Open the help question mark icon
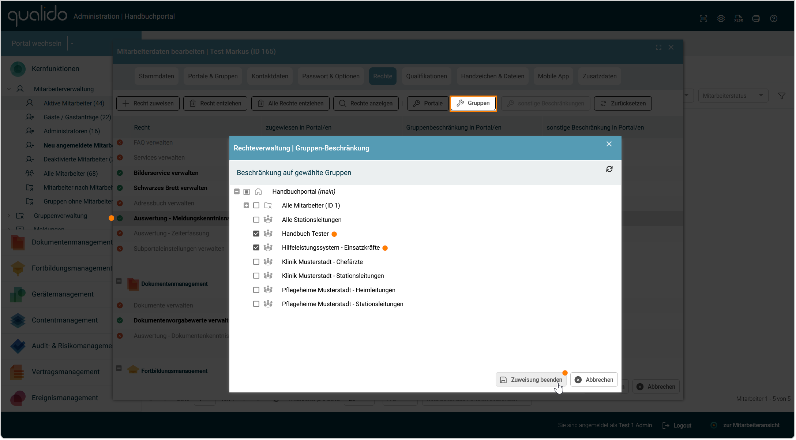 773,19
